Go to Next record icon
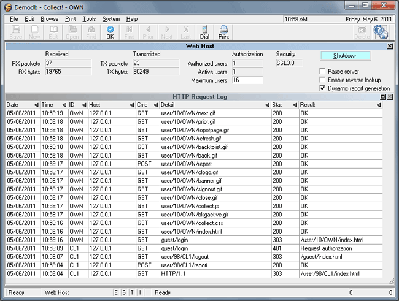399x301 pixels. coord(167,32)
